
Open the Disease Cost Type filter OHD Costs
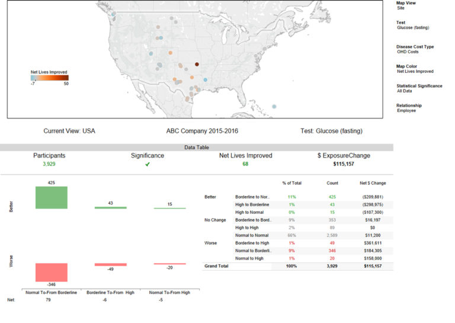[x=408, y=52]
